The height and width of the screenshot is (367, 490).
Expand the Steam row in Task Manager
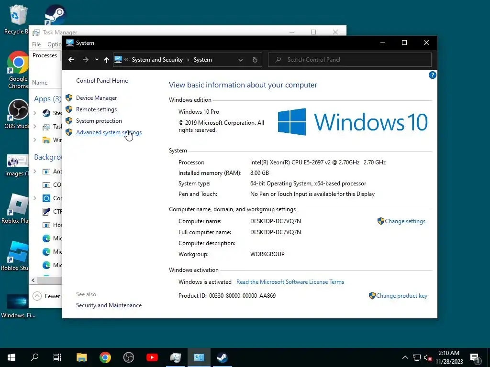tap(34, 113)
